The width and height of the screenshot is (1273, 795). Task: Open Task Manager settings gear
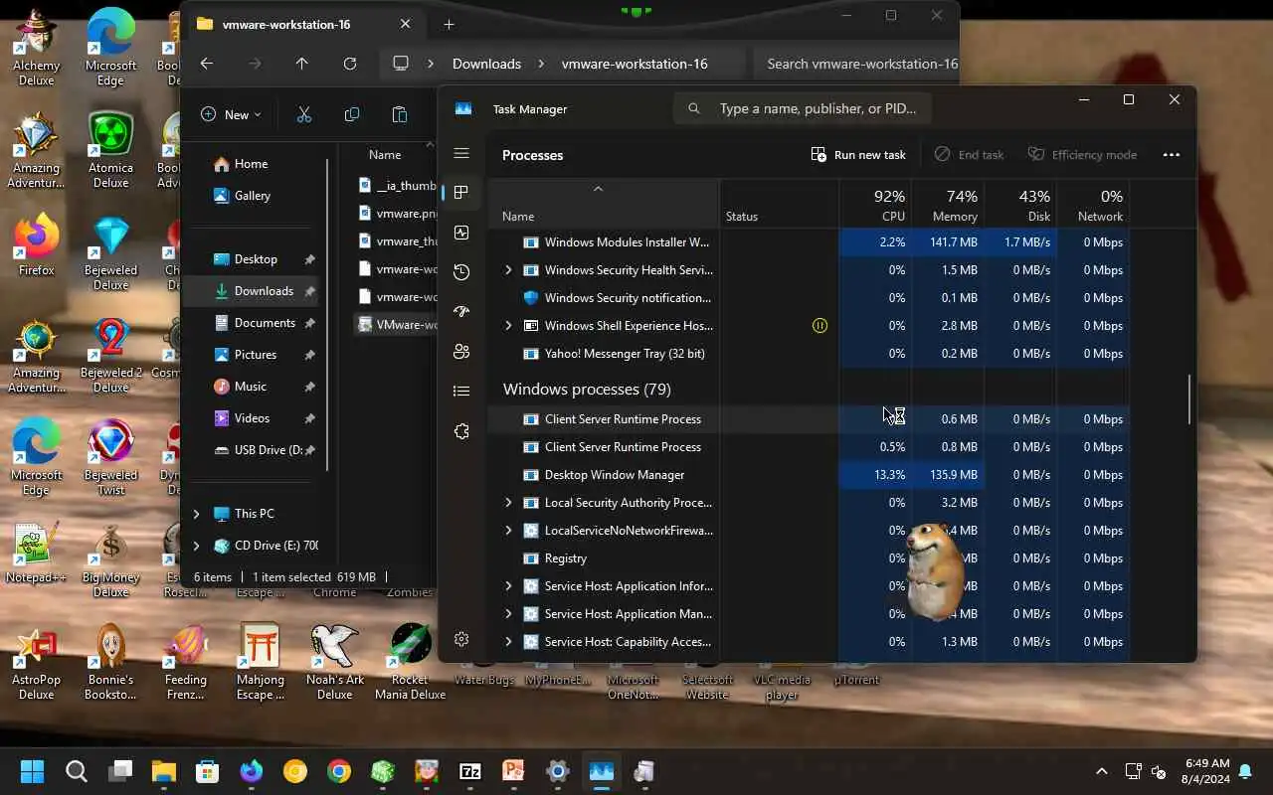pos(461,639)
